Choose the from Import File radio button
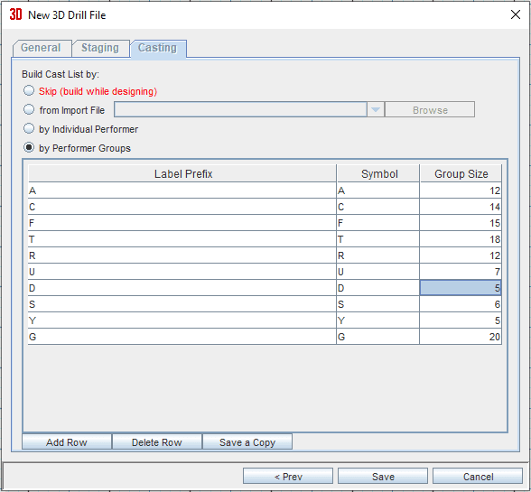531x492 pixels. click(x=29, y=110)
